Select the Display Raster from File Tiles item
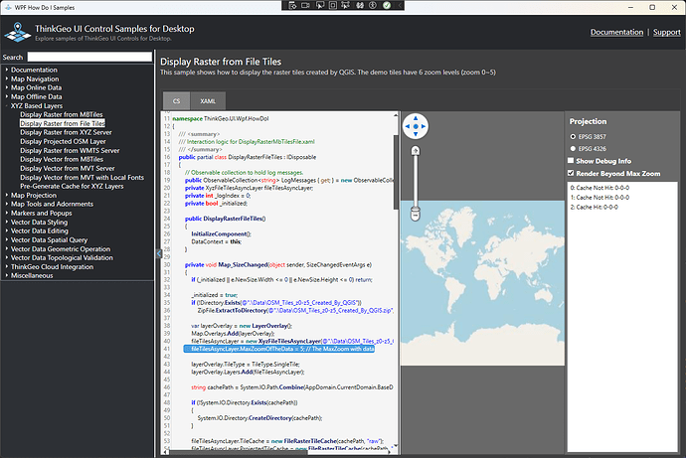Image resolution: width=686 pixels, height=458 pixels. click(x=63, y=123)
